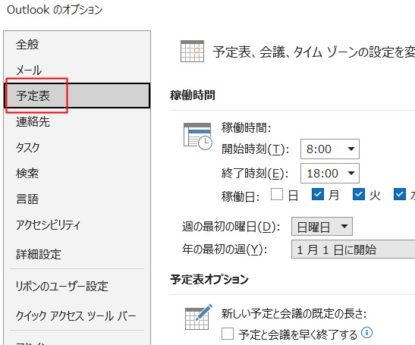Image resolution: width=415 pixels, height=345 pixels.
Task: Click the 新しい予定と会議の既定の長さ label
Action: (x=294, y=313)
